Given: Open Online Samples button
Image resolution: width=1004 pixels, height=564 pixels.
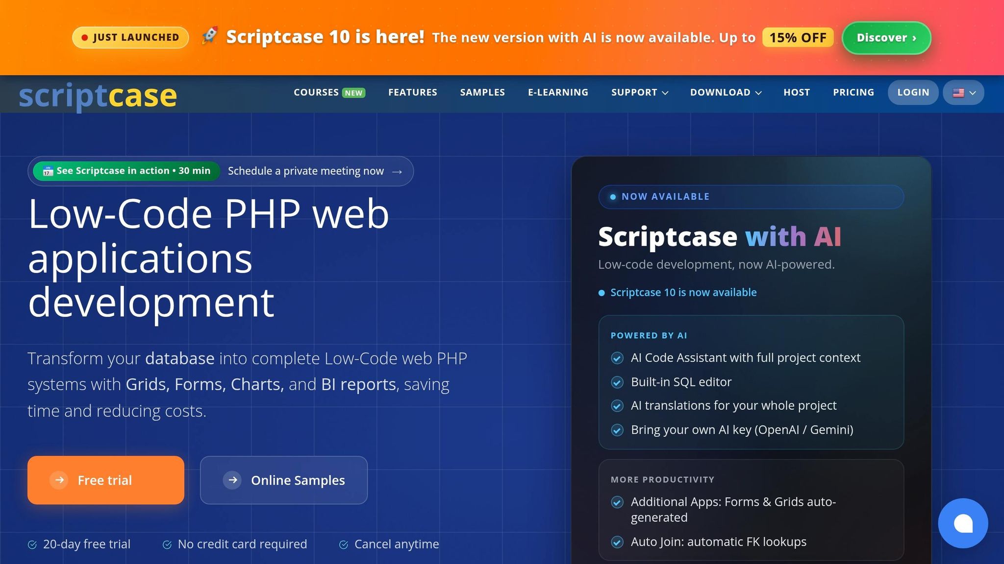Looking at the screenshot, I should tap(284, 480).
